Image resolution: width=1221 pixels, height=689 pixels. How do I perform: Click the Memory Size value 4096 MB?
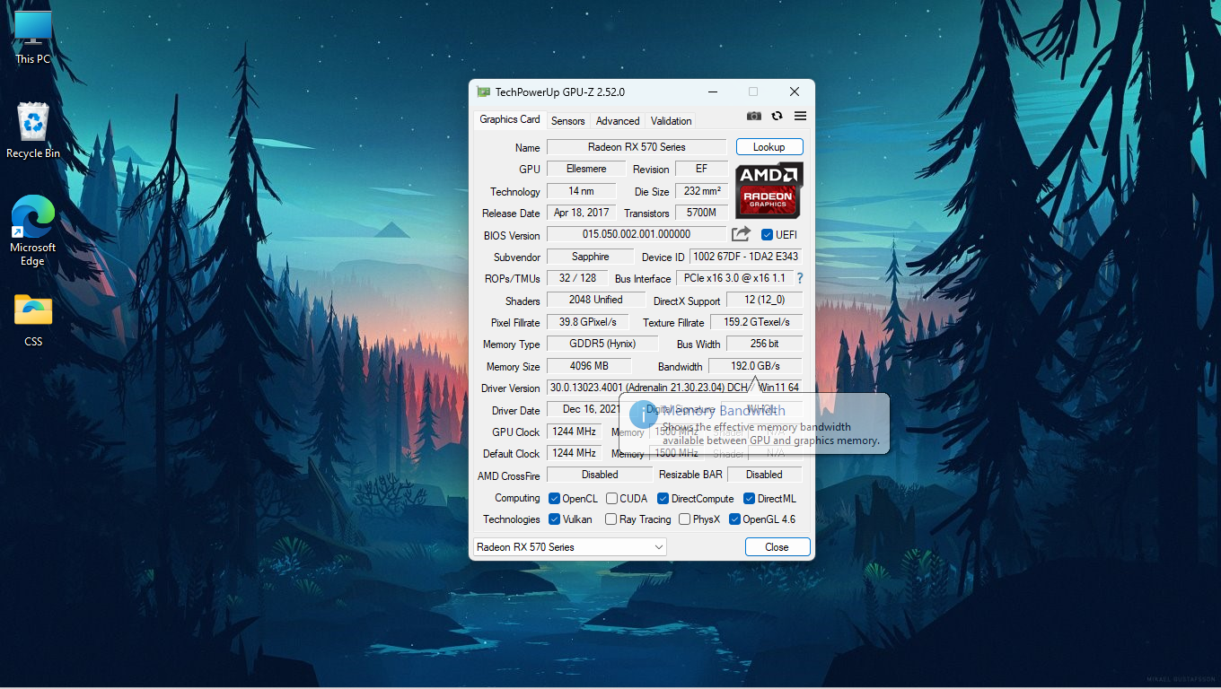[x=589, y=366]
